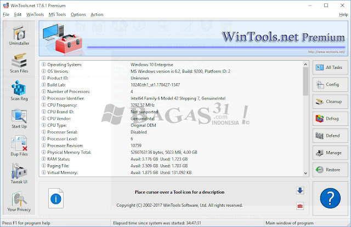Click the info icon beside OS Version
351x227 pixels.
(44, 71)
